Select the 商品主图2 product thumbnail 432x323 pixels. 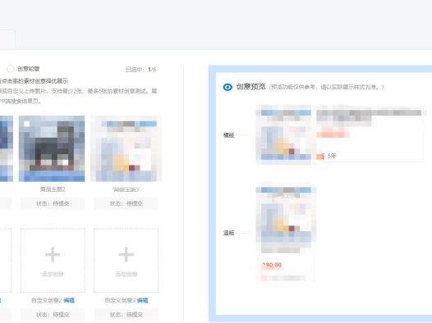point(52,148)
